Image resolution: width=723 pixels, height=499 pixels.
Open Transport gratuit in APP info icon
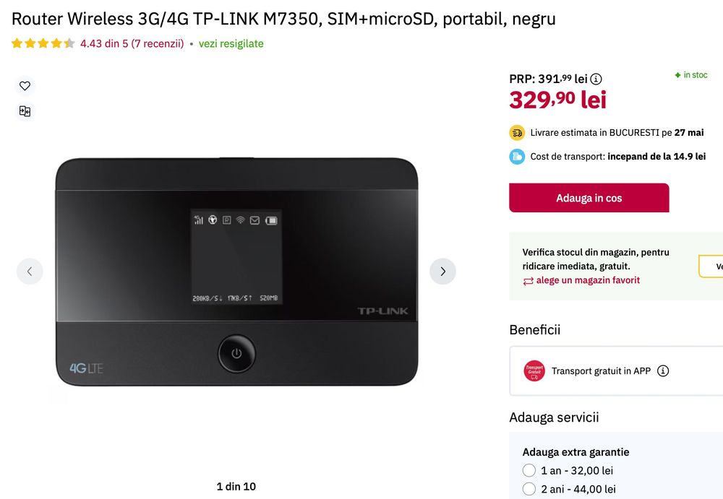663,371
